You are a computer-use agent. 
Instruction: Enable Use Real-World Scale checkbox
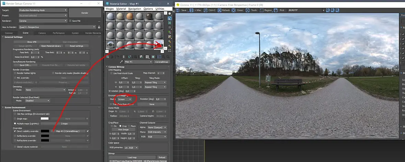coord(111,73)
